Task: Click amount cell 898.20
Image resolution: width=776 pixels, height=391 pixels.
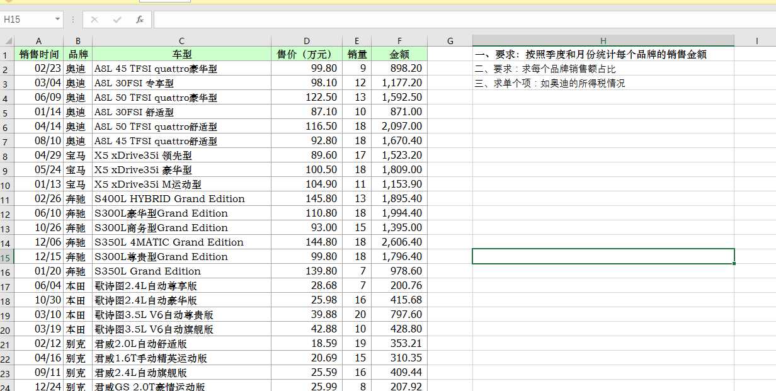Action: click(x=399, y=69)
